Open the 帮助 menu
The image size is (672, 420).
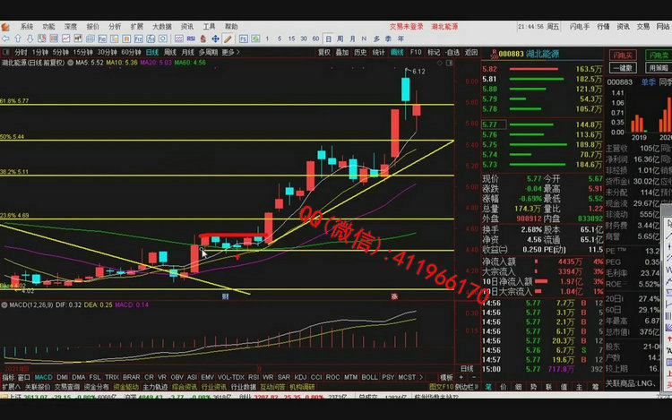click(x=231, y=27)
